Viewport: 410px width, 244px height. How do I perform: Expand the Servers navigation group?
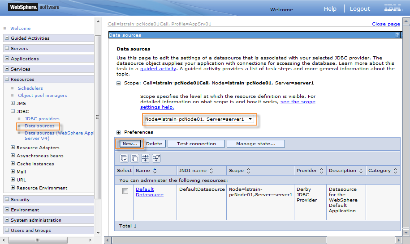[x=7, y=48]
